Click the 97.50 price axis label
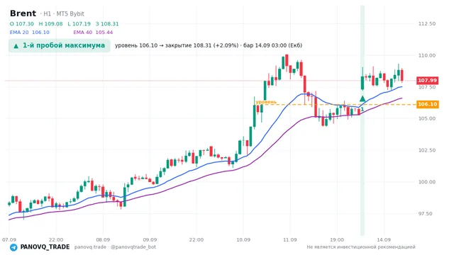Viewport: 454px width, 255px height. (426, 214)
